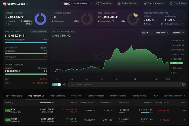Click the ETH symbol in positions
Viewport: 189px width, 126px height.
tap(13, 109)
